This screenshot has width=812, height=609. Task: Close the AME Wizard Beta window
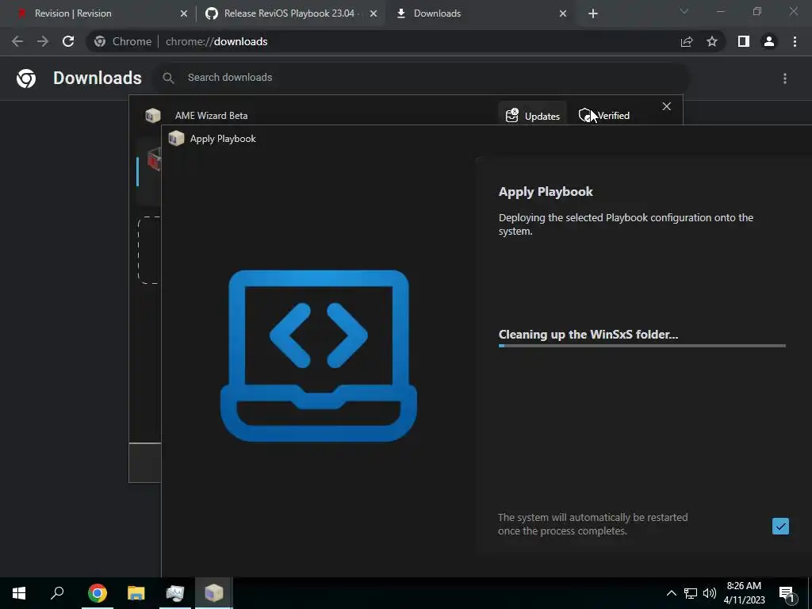(x=666, y=106)
